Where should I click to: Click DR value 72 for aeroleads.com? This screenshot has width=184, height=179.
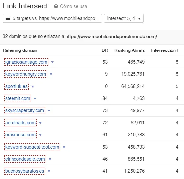(105, 123)
